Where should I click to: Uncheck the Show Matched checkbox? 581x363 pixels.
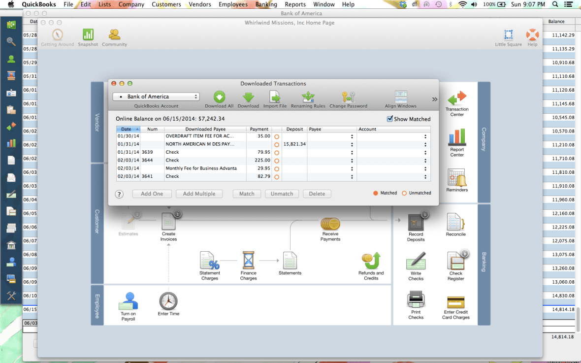pos(389,119)
